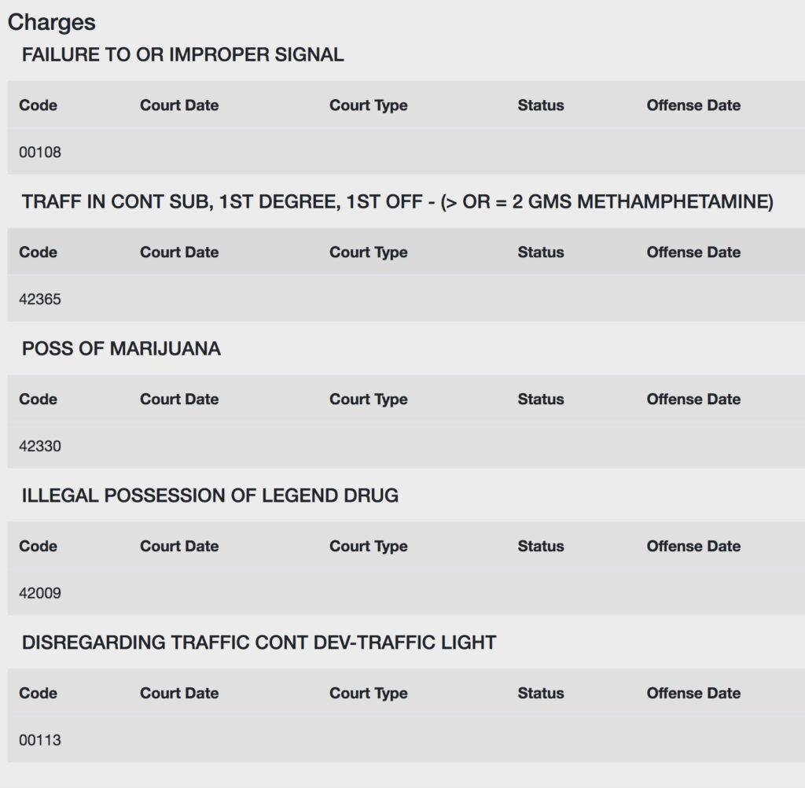Viewport: 805px width, 788px height.
Task: Click Status header under methamphetamine trafficking charge
Action: [x=541, y=252]
